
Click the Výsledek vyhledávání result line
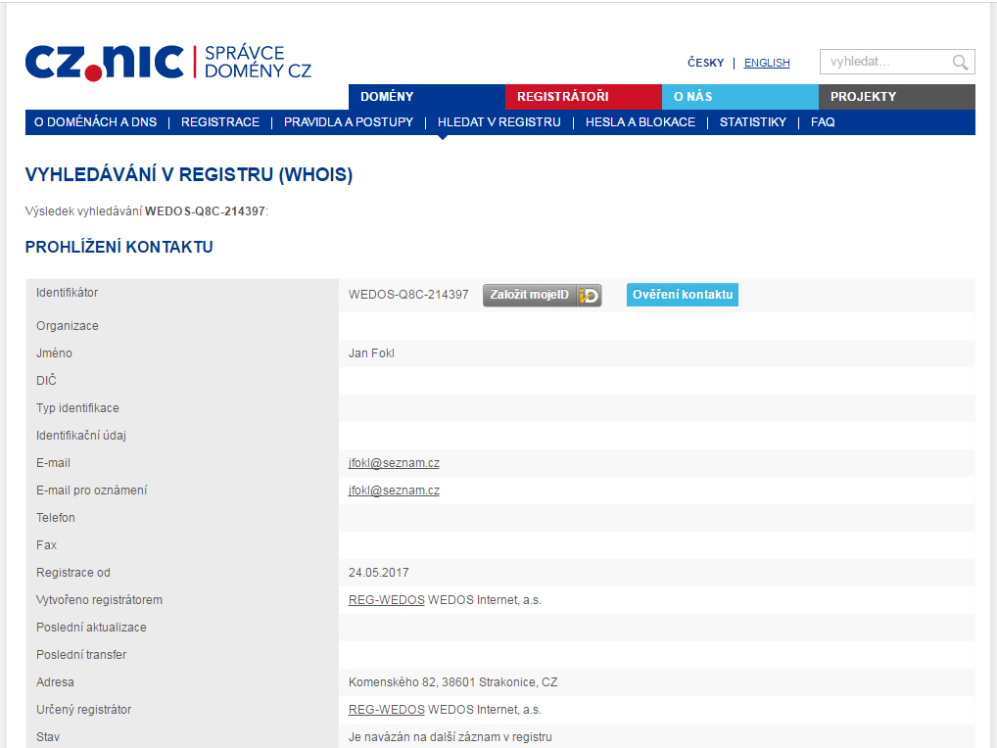(147, 211)
